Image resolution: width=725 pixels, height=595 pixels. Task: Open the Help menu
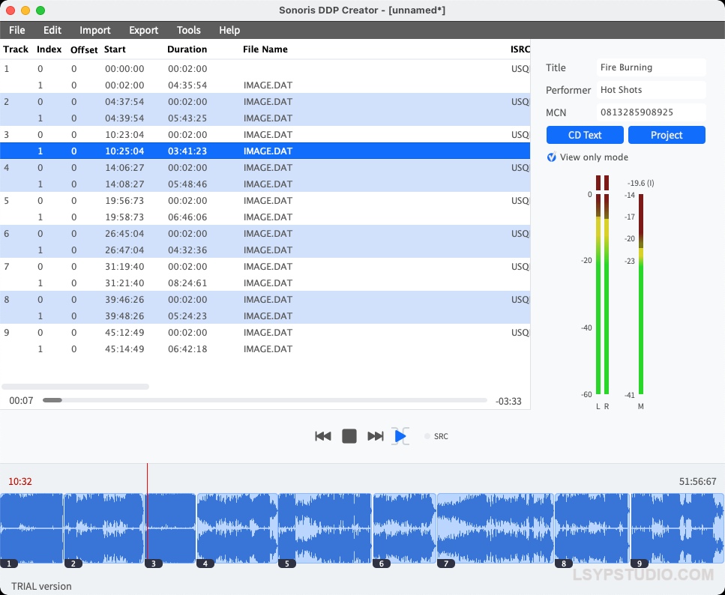coord(229,30)
